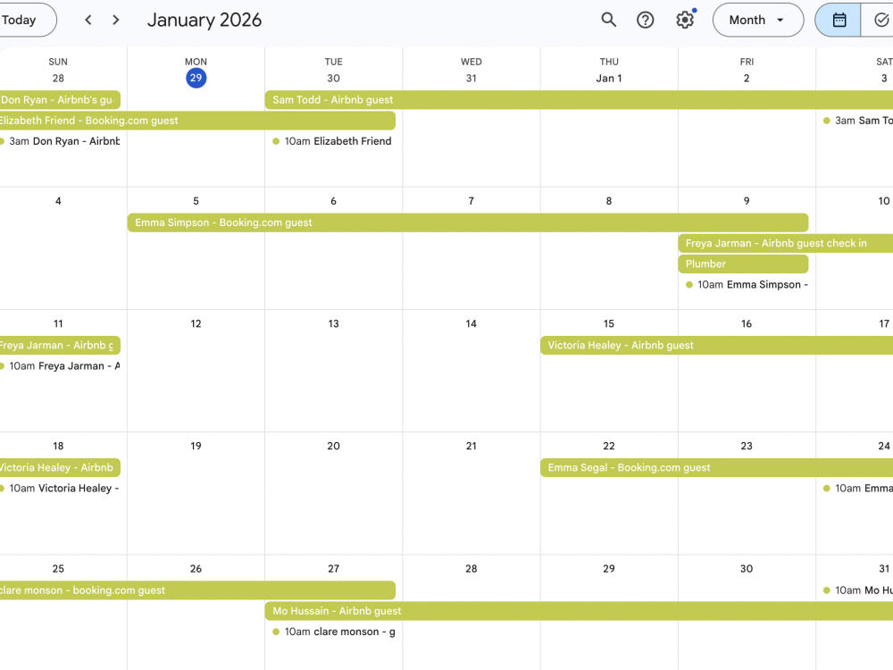Open the Support question mark icon

tap(646, 20)
